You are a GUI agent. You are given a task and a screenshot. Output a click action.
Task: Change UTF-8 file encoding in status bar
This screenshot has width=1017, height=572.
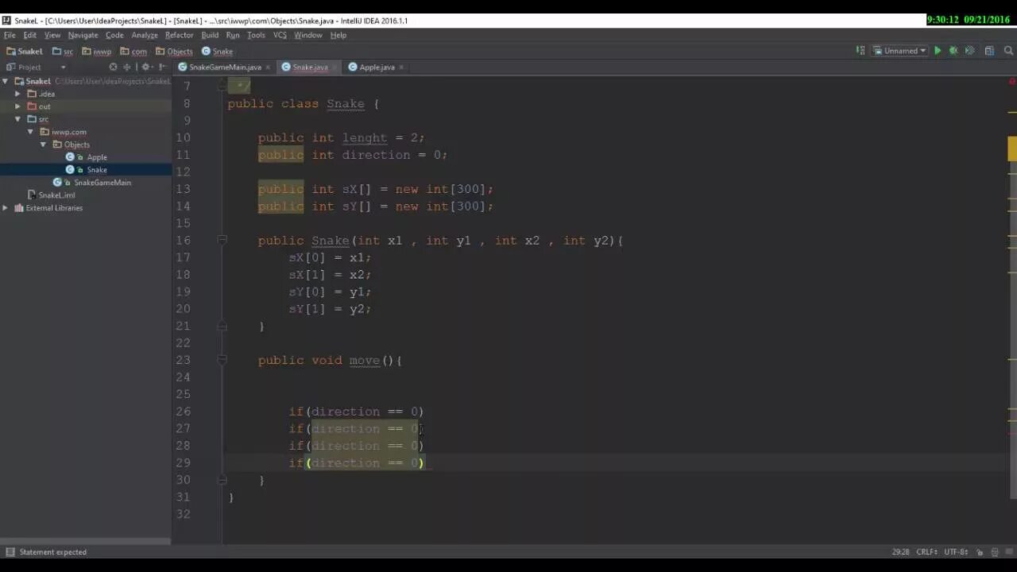pyautogui.click(x=956, y=552)
